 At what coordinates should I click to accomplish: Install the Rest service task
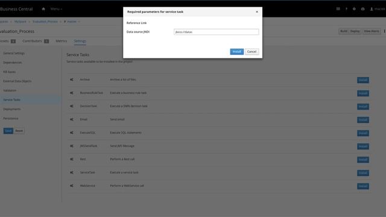[363, 160]
